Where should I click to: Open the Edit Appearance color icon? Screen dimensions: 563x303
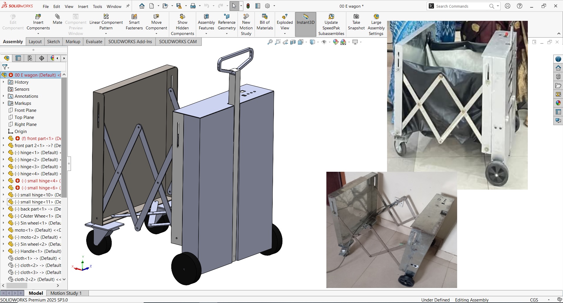336,42
